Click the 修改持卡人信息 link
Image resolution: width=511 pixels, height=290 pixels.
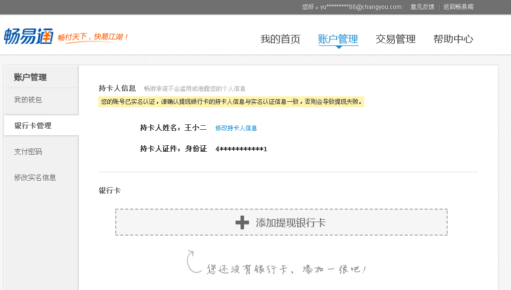pos(236,128)
